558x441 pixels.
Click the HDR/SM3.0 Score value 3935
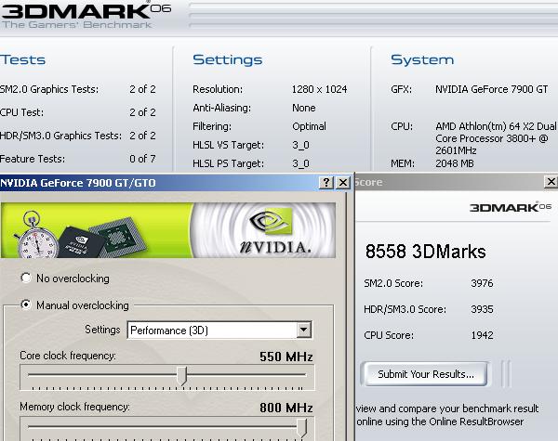(482, 309)
